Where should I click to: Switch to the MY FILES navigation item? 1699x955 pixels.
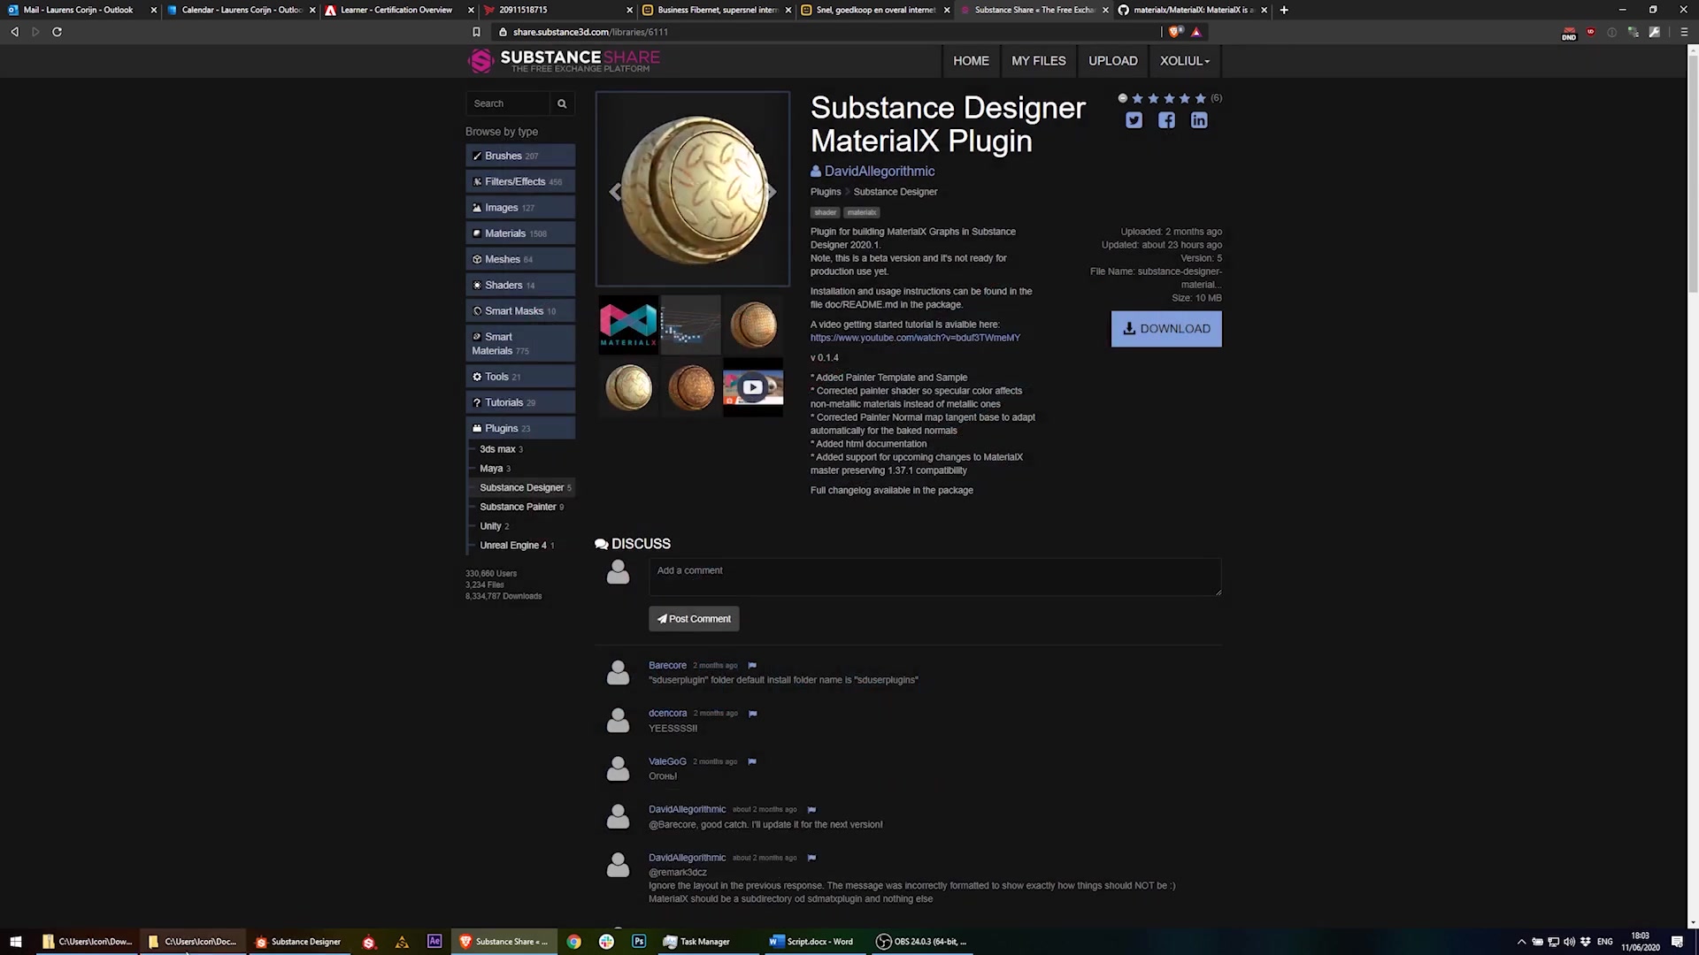tap(1038, 60)
